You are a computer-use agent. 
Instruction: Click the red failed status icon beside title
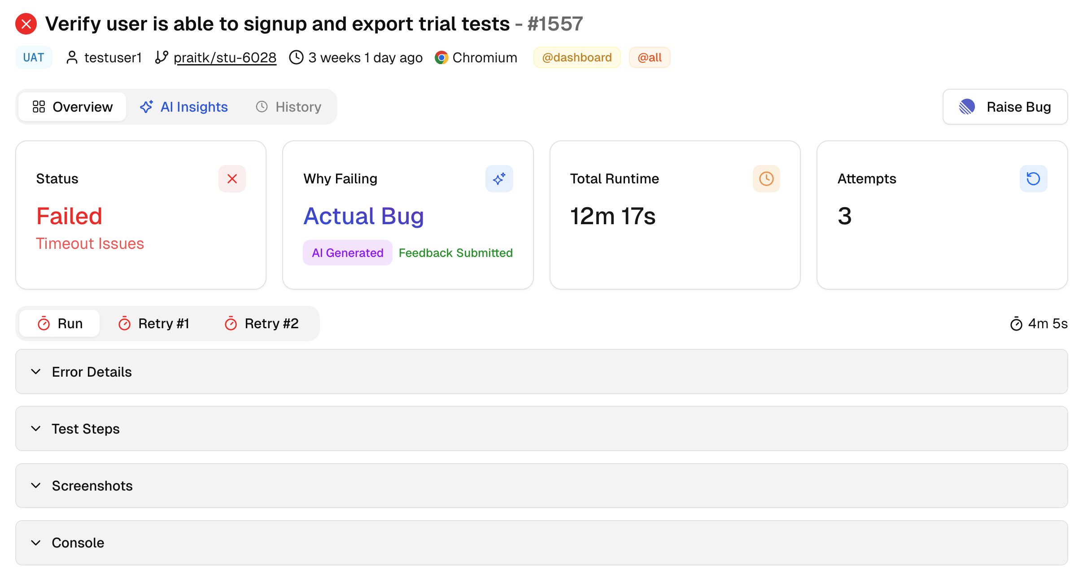[26, 24]
